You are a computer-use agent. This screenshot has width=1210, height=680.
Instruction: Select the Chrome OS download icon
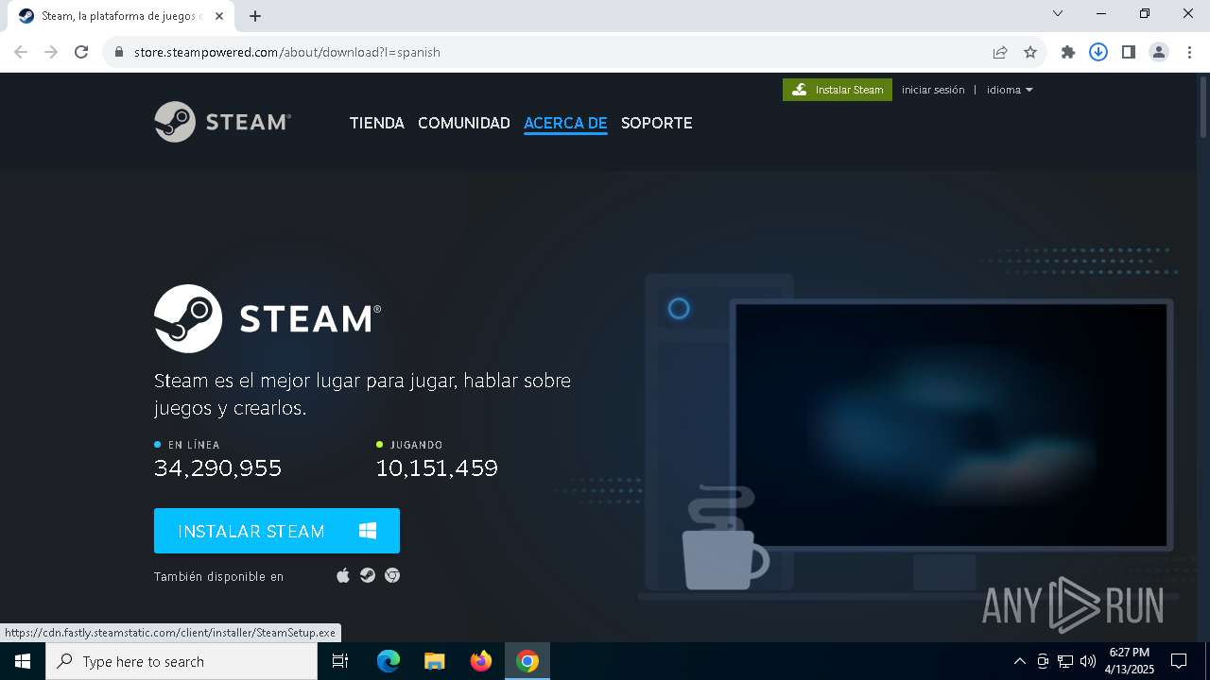click(x=392, y=576)
